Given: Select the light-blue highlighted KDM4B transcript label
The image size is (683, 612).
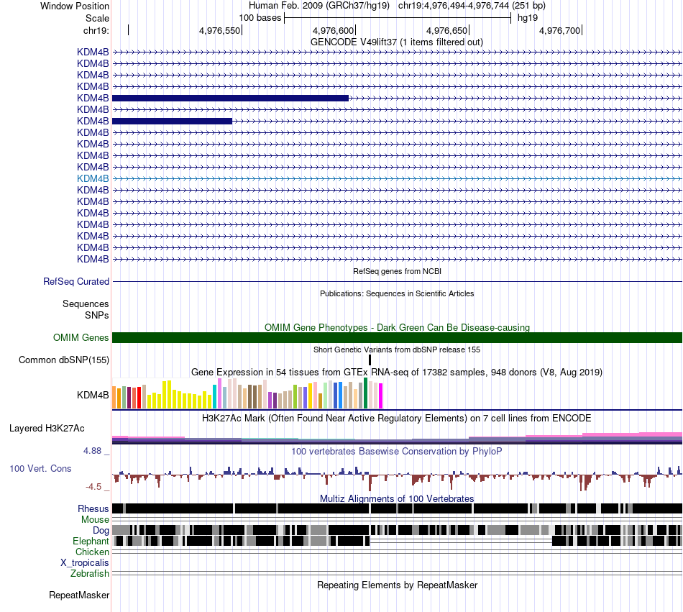Looking at the screenshot, I should 93,178.
